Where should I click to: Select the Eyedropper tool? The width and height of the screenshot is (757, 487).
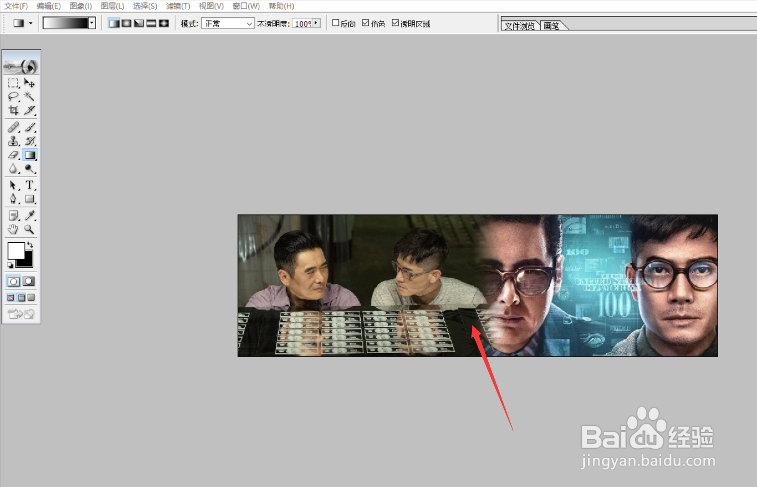click(29, 215)
